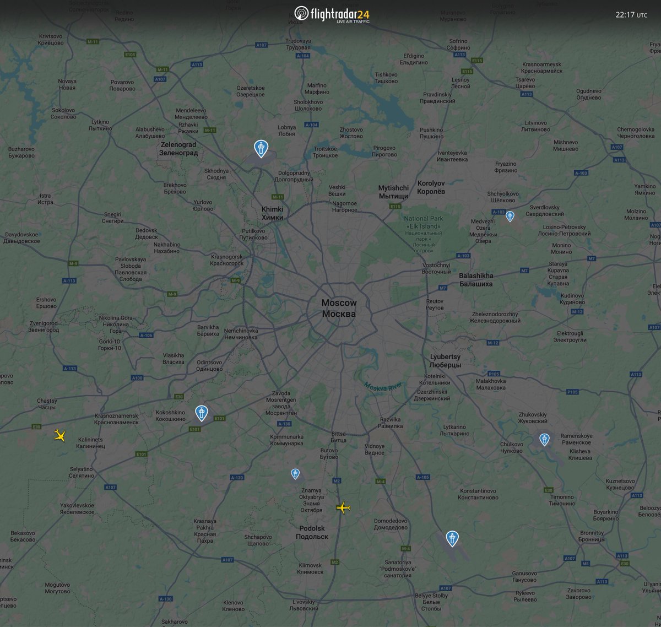Click the Lobnya town label
The height and width of the screenshot is (627, 661).
pyautogui.click(x=286, y=131)
